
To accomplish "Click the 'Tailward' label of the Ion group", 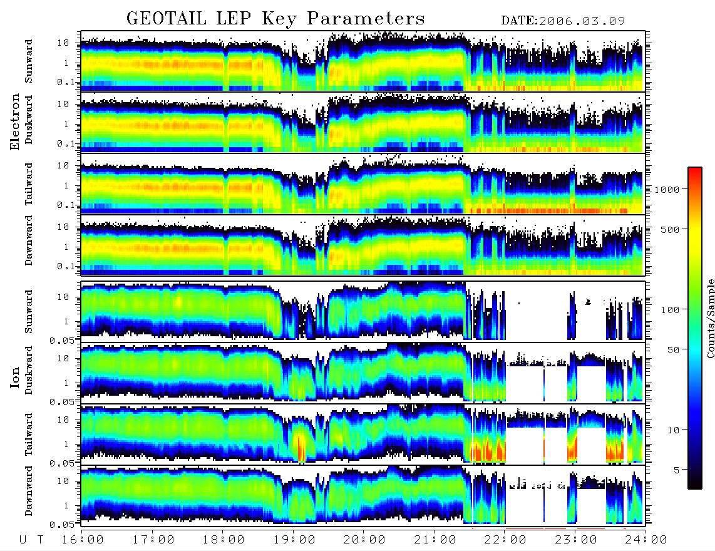I will pos(29,435).
